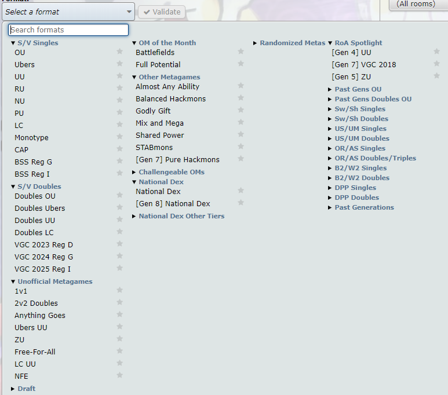
Task: Star the Doubles LC format
Action: (x=120, y=231)
